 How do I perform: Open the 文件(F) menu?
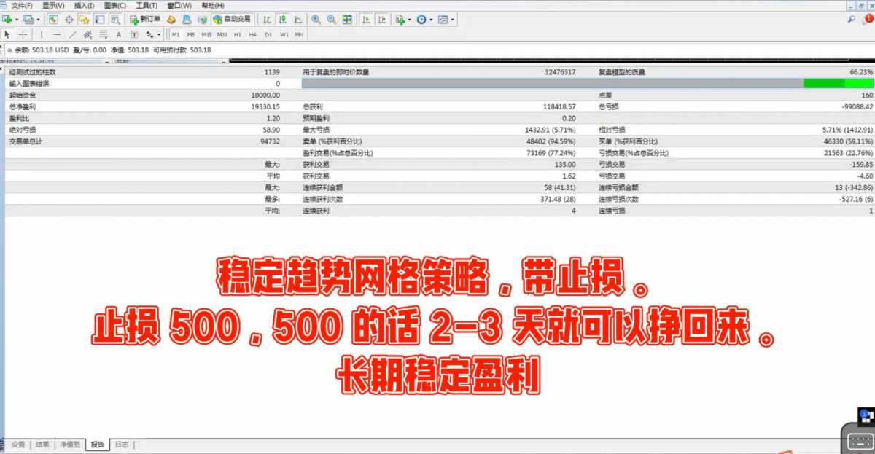(23, 5)
